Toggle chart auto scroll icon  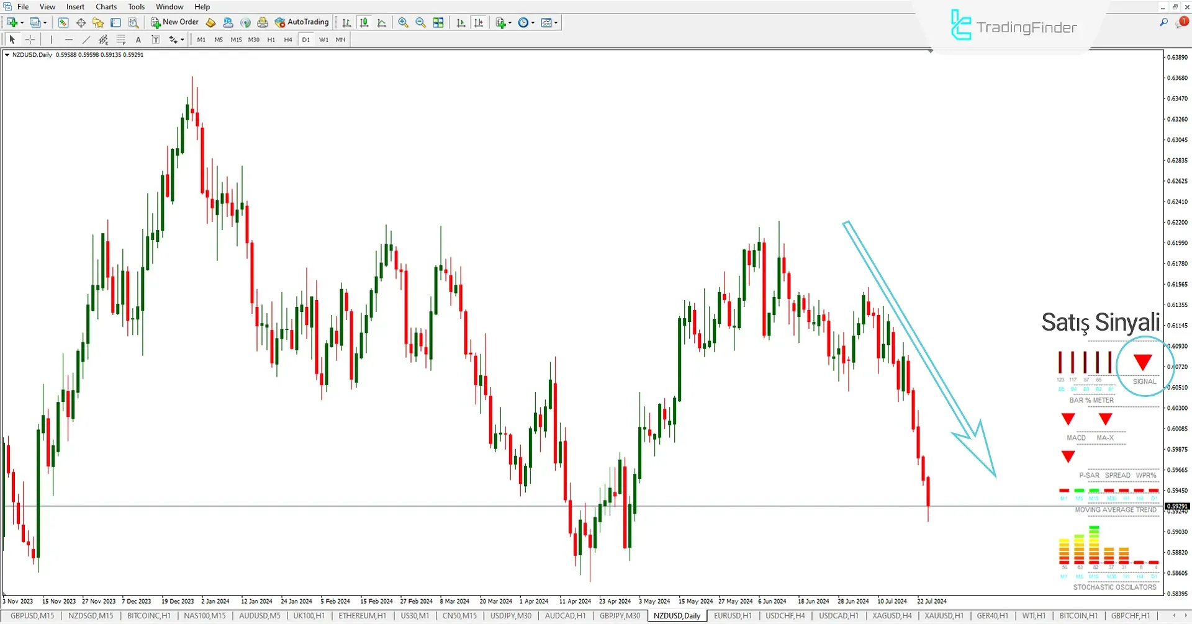click(x=461, y=22)
